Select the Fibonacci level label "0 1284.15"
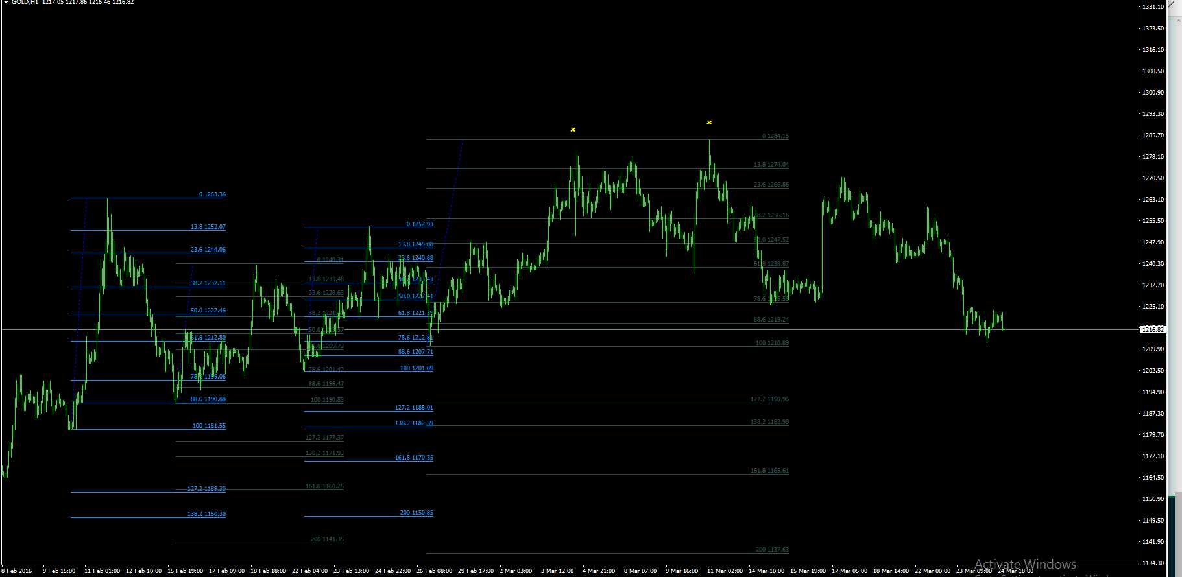Image resolution: width=1182 pixels, height=577 pixels. click(775, 136)
